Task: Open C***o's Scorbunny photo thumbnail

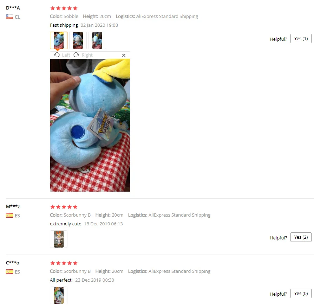Action: 59,295
